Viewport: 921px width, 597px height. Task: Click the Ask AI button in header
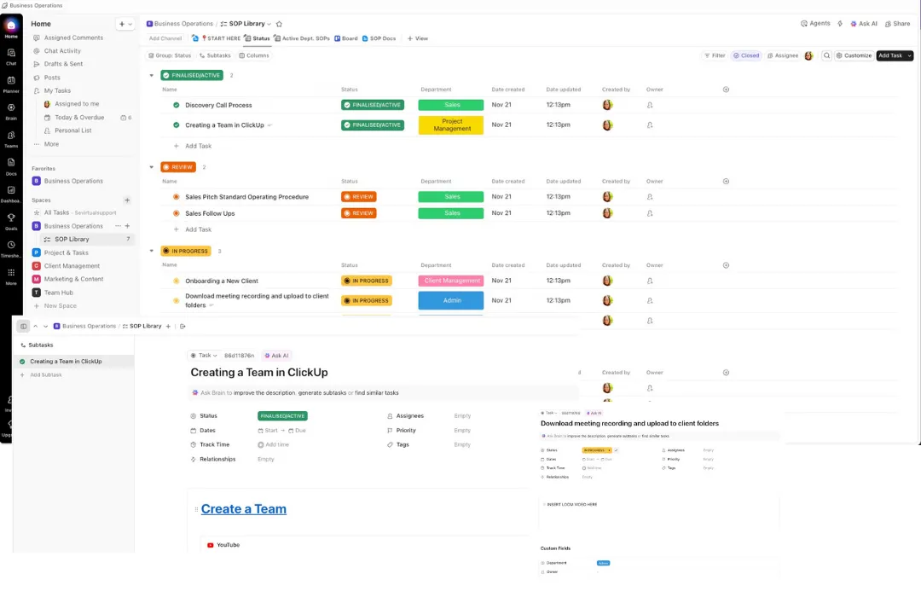click(863, 24)
